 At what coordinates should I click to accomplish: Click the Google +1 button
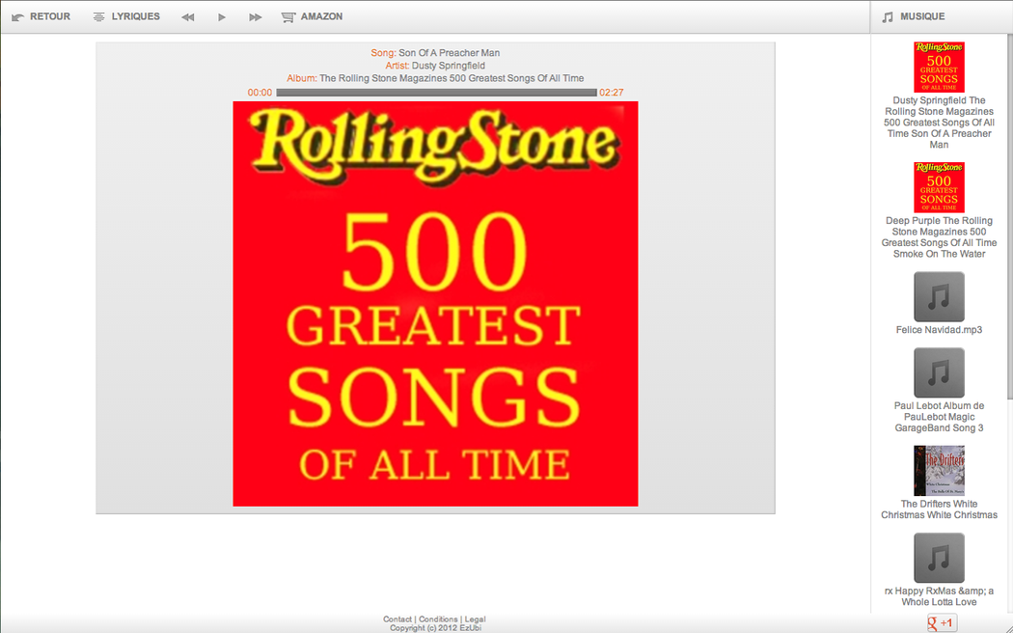942,623
